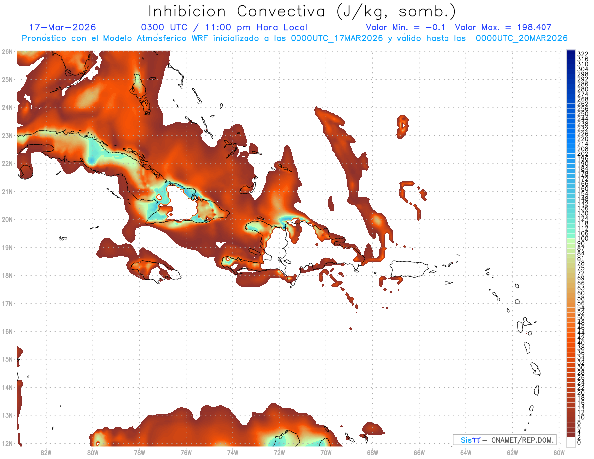Click the 25N latitude label

(x=7, y=79)
